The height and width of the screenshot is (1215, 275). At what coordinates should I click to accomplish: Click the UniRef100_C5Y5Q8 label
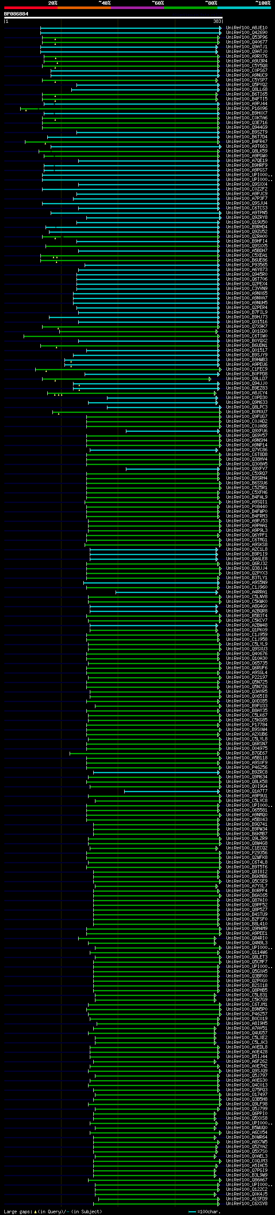246,66
